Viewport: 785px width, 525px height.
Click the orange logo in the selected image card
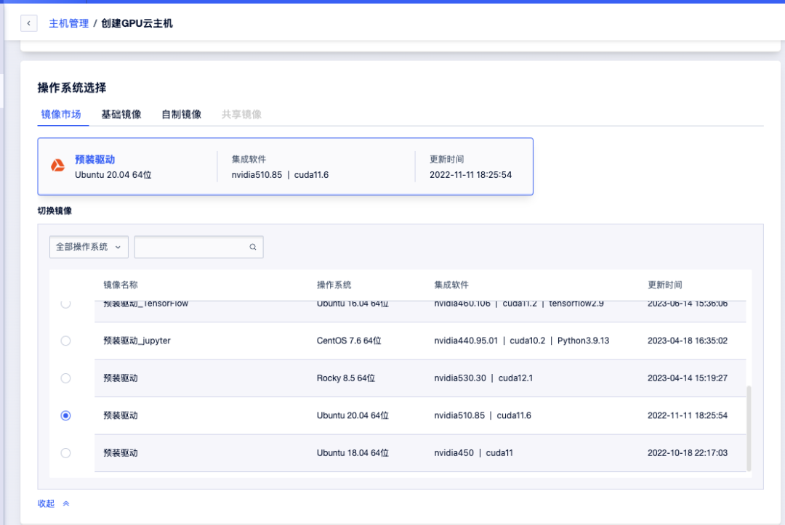pyautogui.click(x=58, y=166)
